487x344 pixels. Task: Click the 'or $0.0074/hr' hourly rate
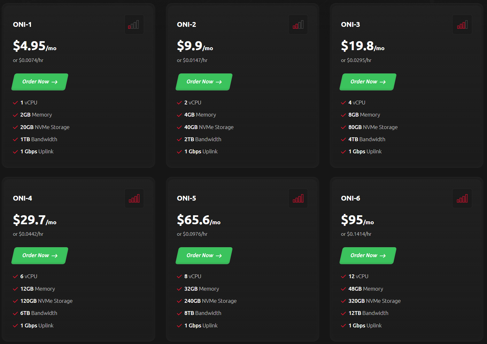[x=28, y=60]
